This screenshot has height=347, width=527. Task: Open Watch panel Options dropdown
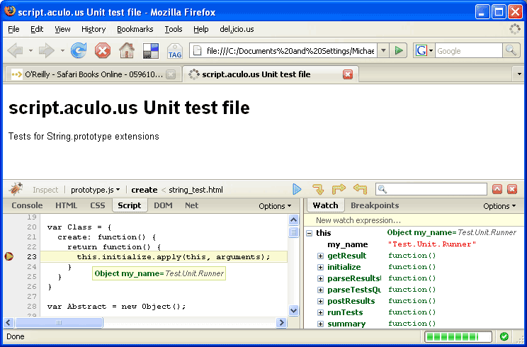click(x=499, y=206)
